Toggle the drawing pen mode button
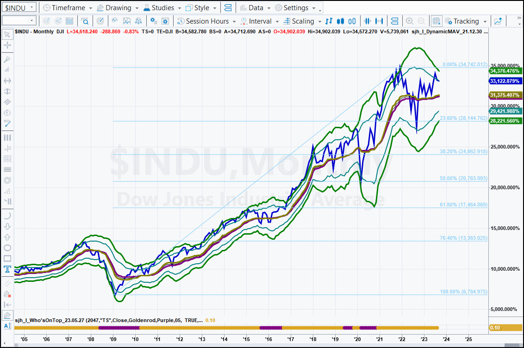This screenshot has height=348, width=524. tap(7, 315)
